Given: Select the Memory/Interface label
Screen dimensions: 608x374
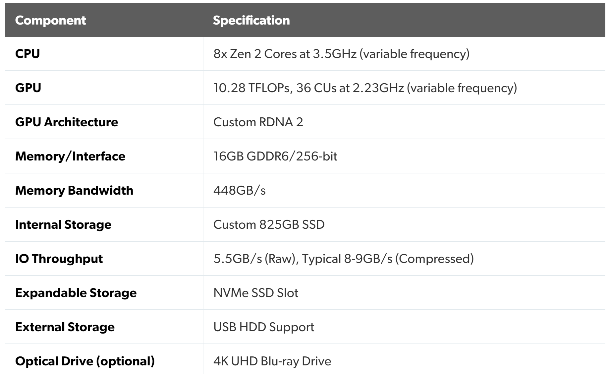Looking at the screenshot, I should 70,156.
